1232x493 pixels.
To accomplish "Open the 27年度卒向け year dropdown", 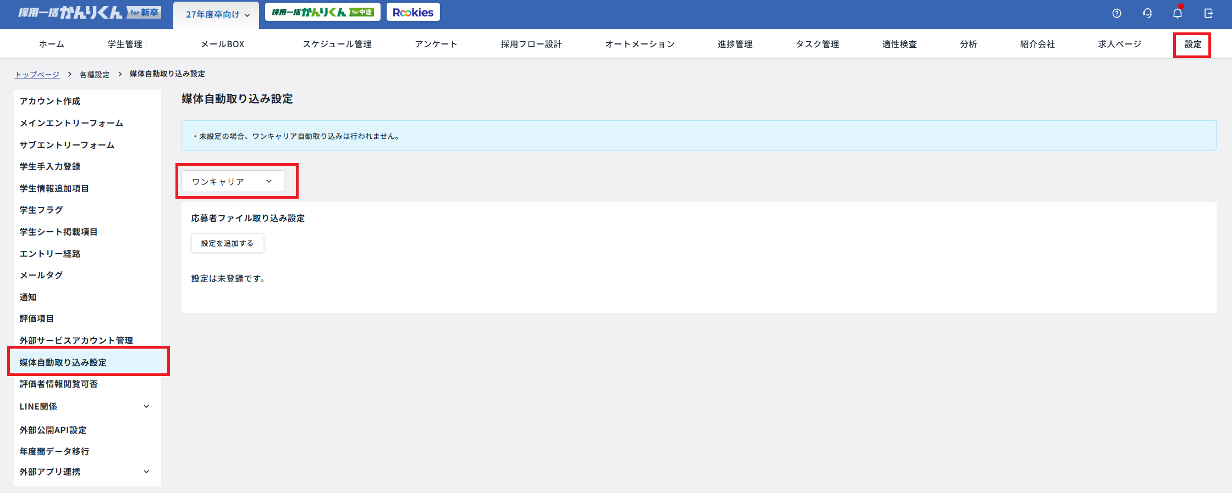I will click(x=218, y=15).
